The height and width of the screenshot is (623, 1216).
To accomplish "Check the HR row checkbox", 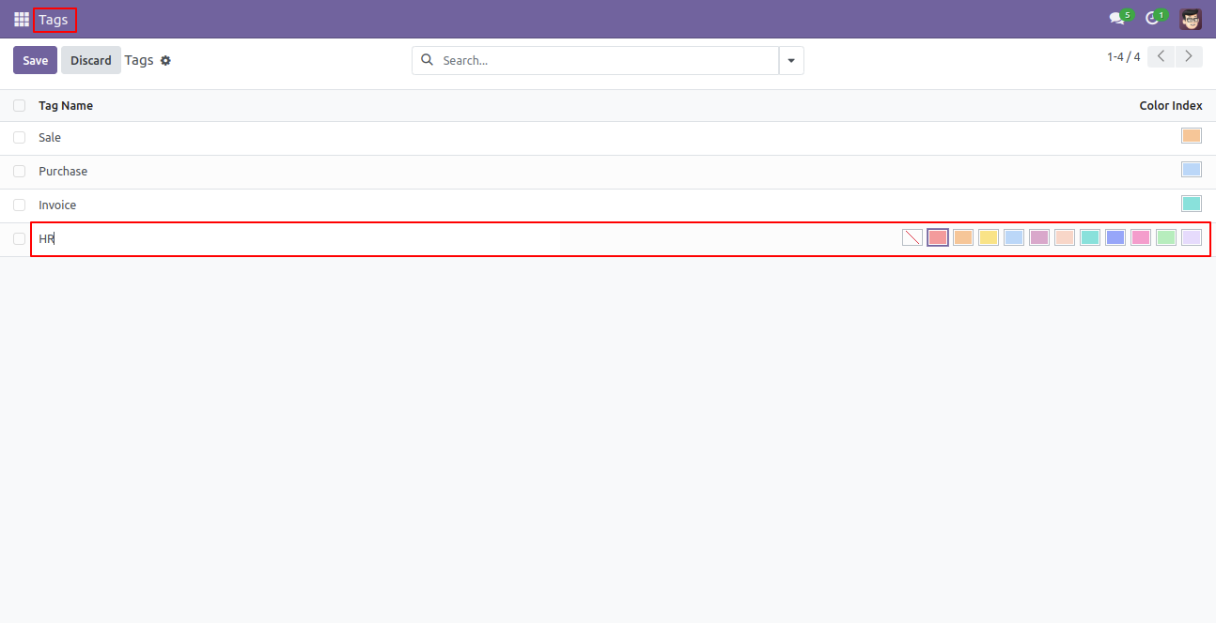I will coord(19,238).
